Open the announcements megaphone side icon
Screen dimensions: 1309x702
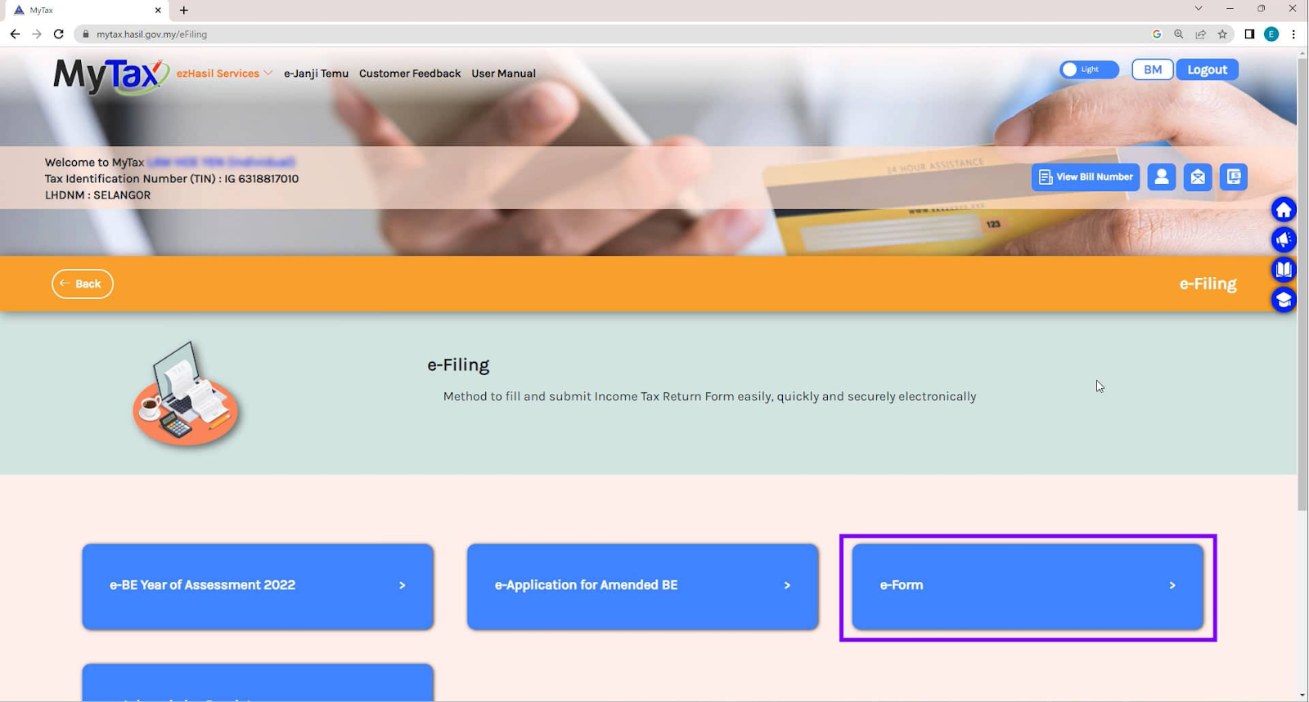(x=1284, y=239)
